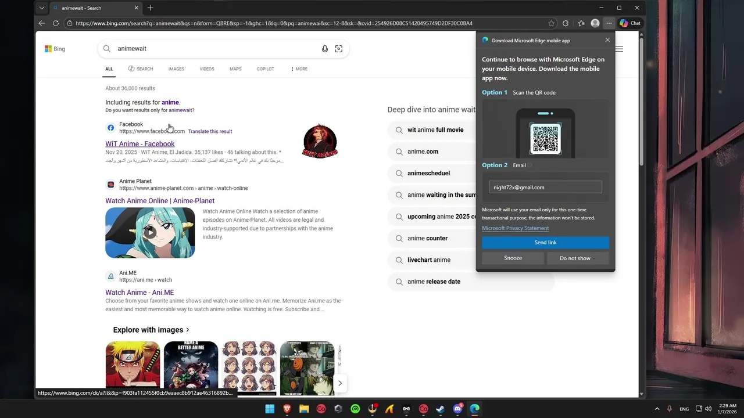Viewport: 744px width, 418px height.
Task: Close the animewait - Search tab
Action: pos(137,8)
